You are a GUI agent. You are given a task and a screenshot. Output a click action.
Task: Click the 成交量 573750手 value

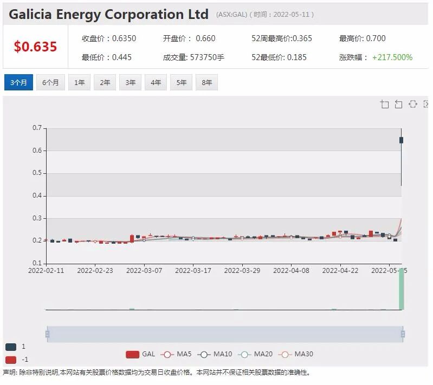pos(193,57)
